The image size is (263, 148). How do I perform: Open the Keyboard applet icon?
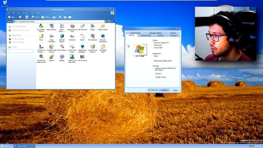tap(72, 37)
